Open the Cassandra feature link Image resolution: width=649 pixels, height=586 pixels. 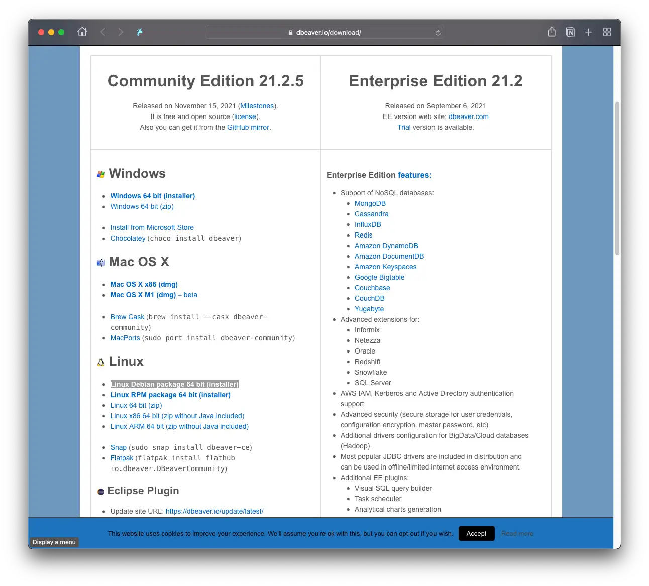click(372, 214)
